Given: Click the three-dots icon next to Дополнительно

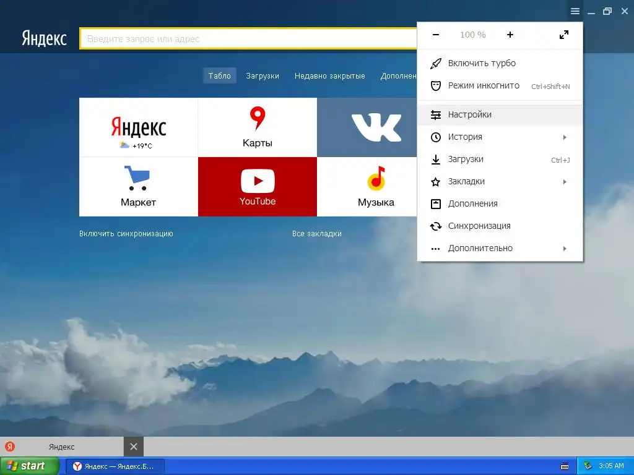Looking at the screenshot, I should (x=435, y=249).
